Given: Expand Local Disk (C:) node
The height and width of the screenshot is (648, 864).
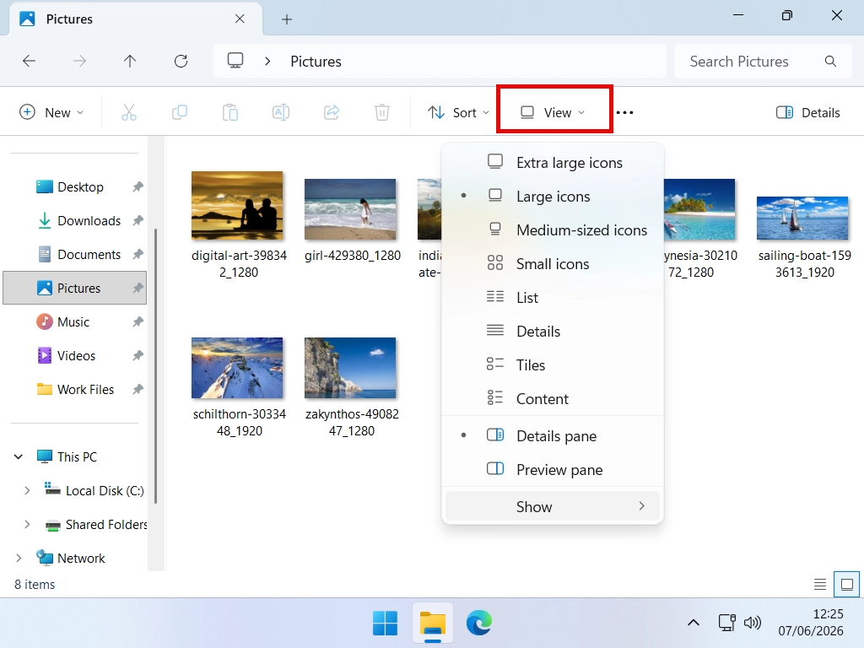Looking at the screenshot, I should pos(26,490).
